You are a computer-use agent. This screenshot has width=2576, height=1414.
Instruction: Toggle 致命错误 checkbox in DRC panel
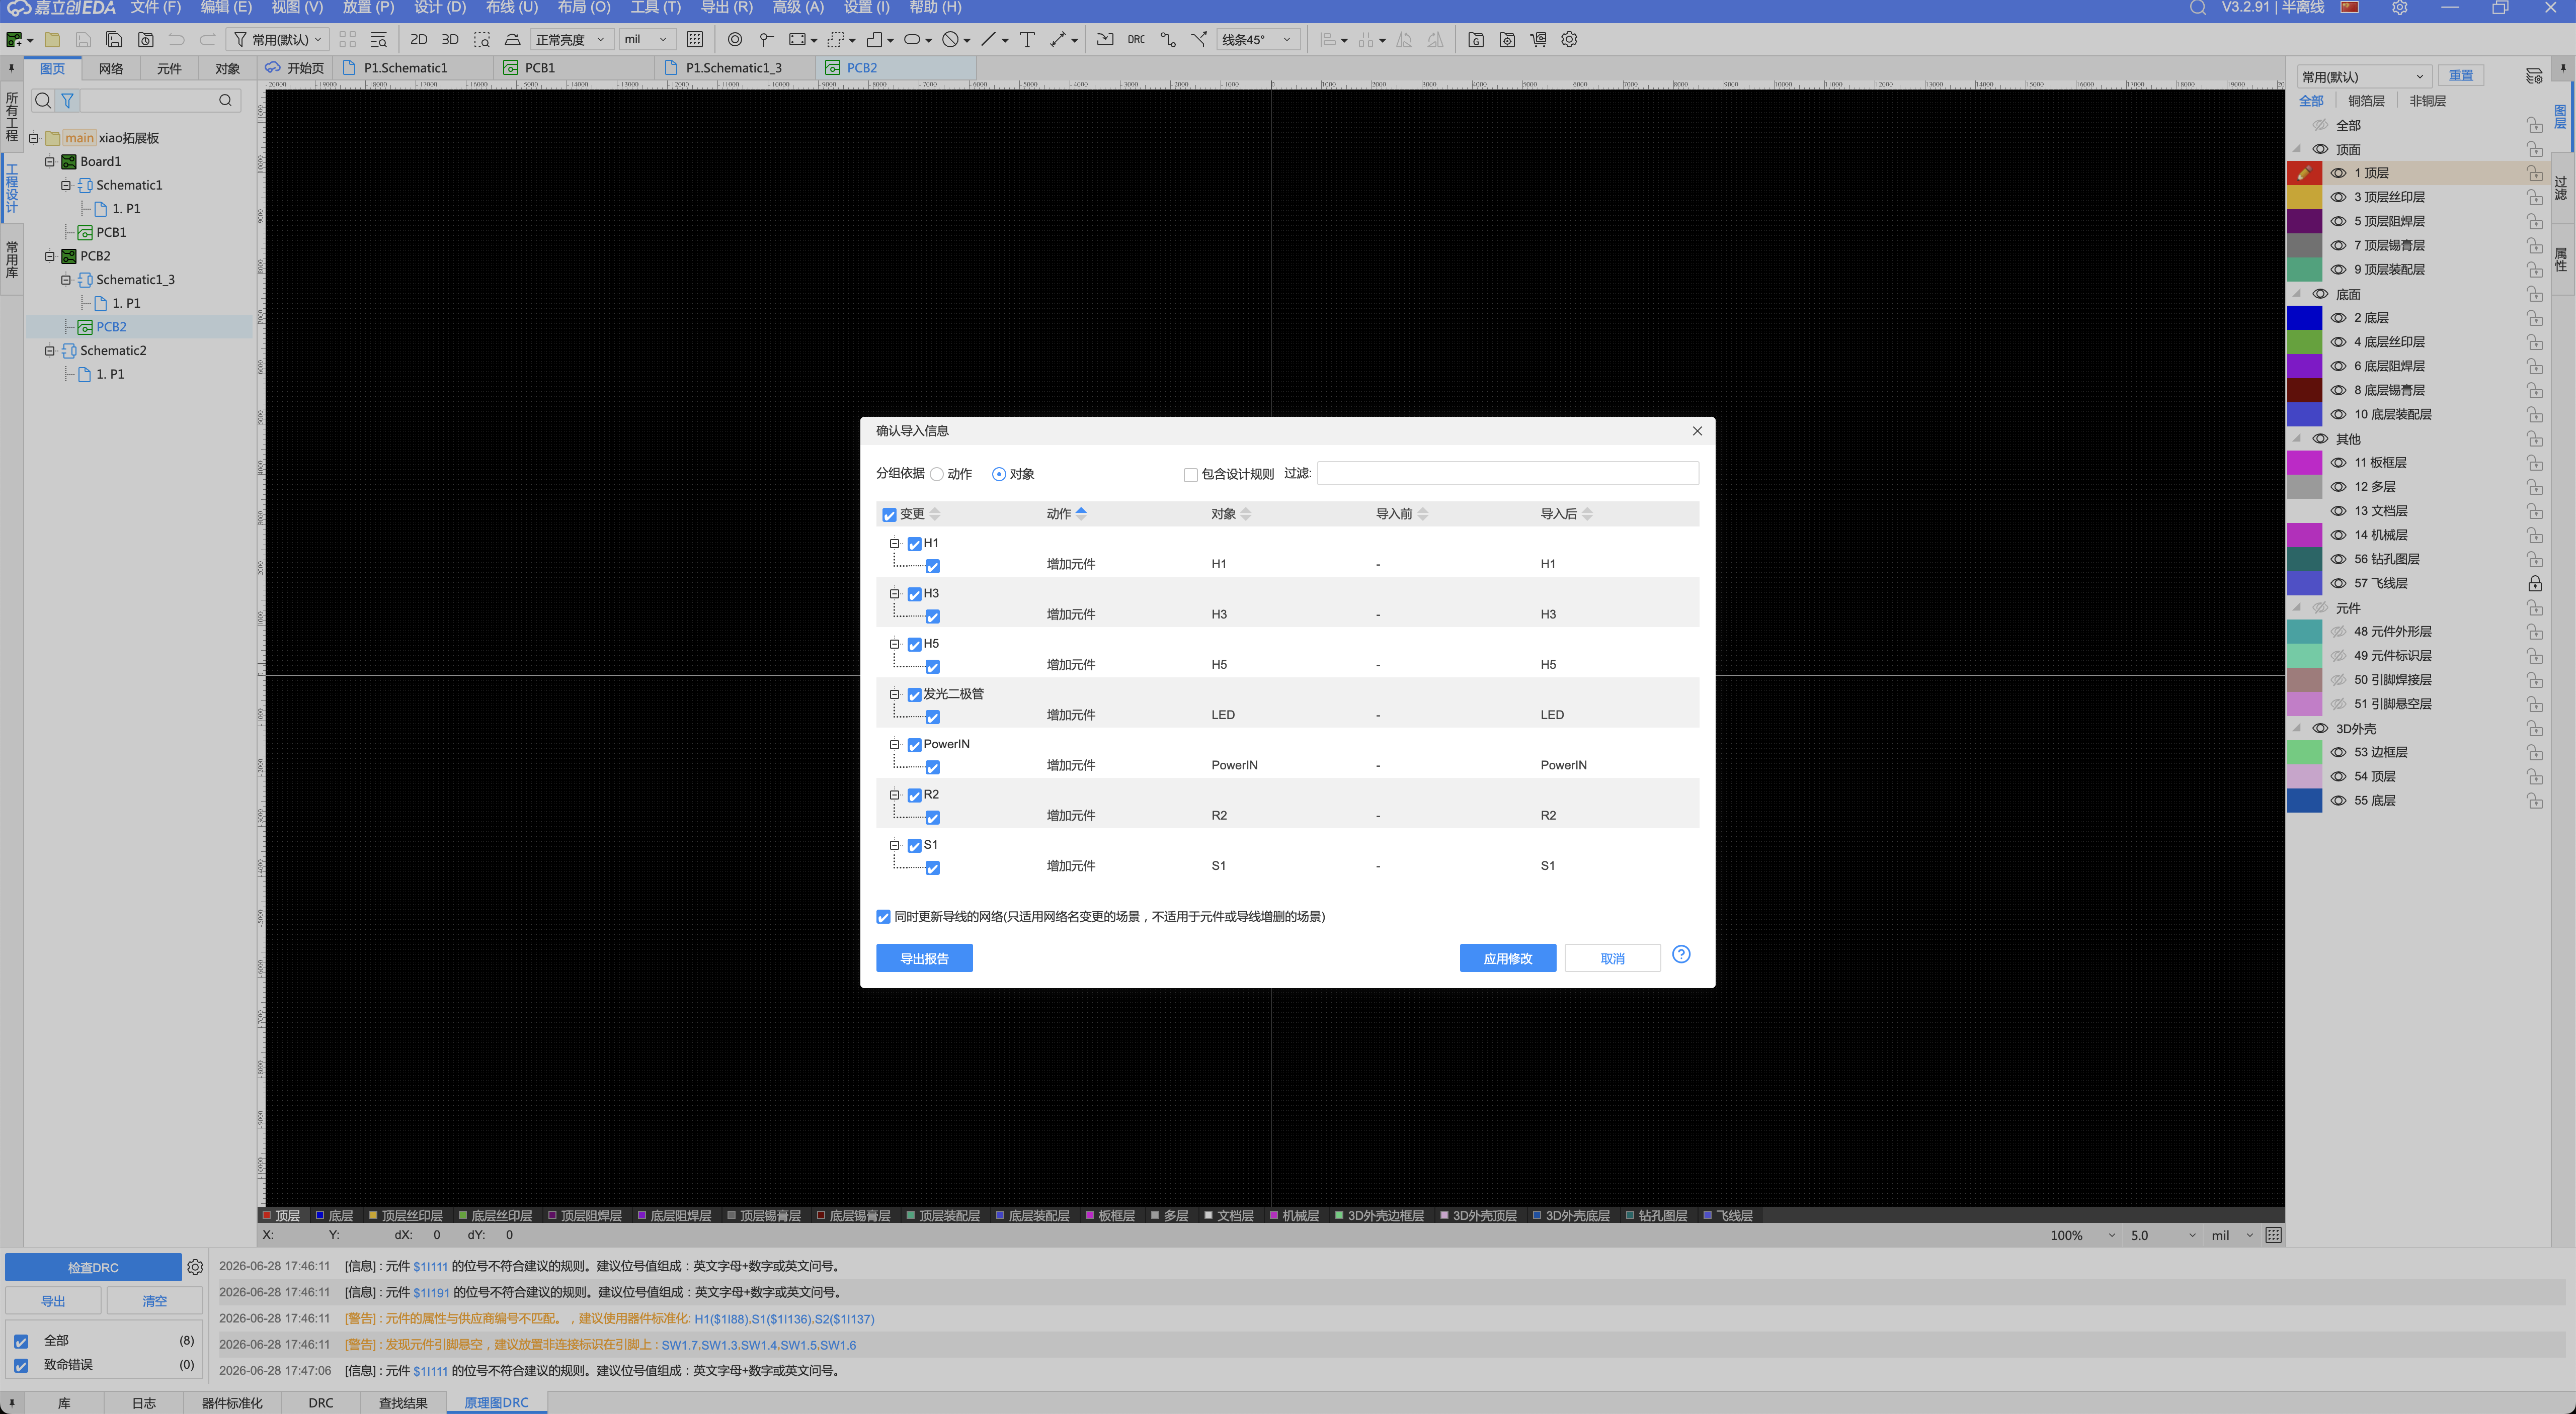click(21, 1365)
